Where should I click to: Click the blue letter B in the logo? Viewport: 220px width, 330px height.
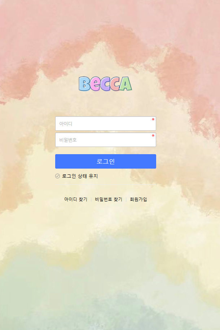tap(84, 84)
